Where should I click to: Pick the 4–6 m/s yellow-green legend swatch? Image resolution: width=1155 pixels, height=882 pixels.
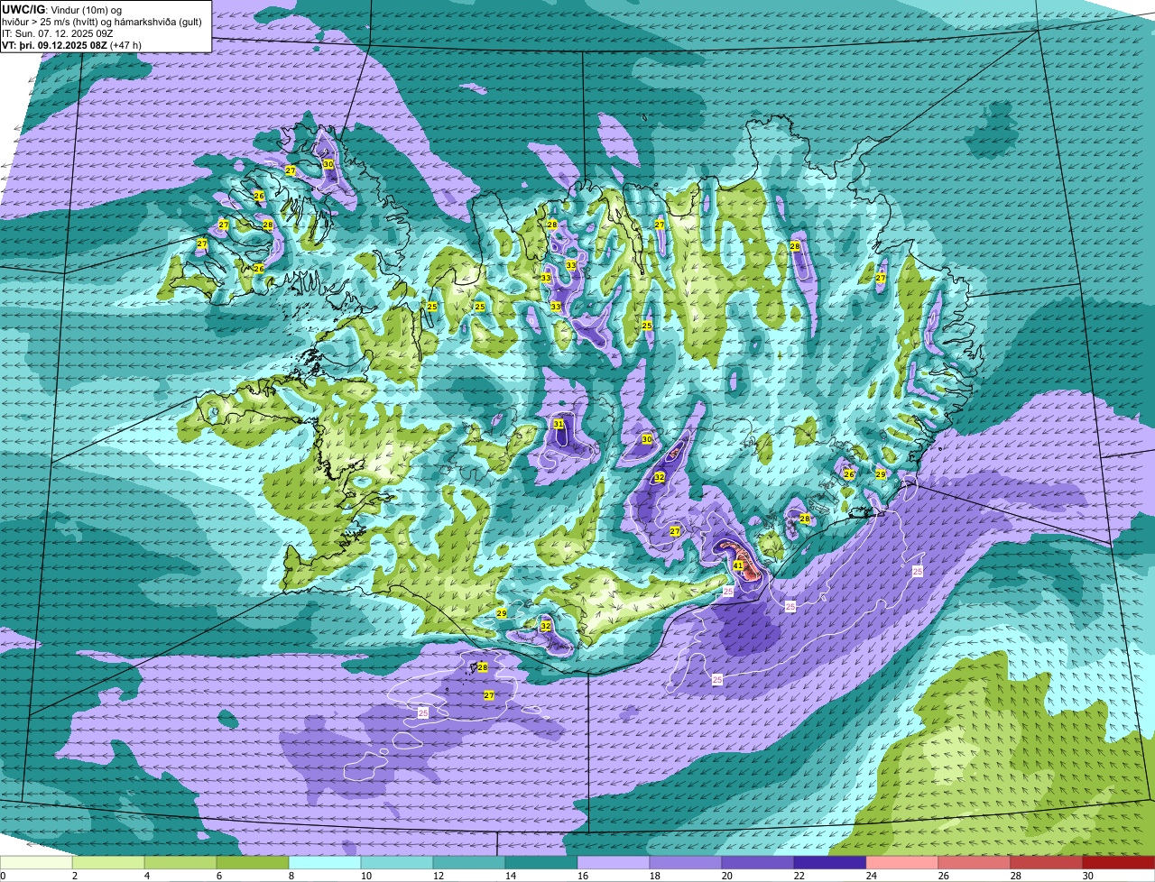[x=180, y=863]
